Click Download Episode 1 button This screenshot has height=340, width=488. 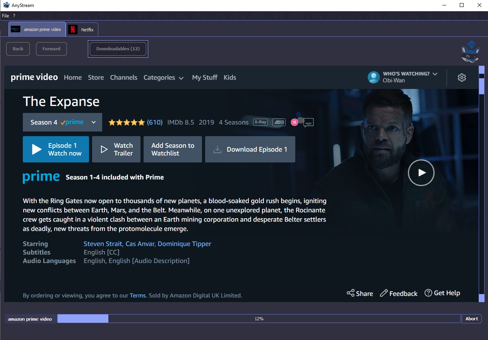(x=250, y=149)
